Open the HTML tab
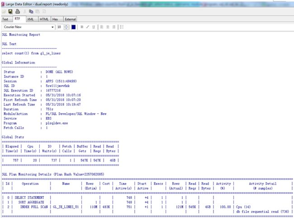Image resolution: width=294 pixels, height=218 pixels. click(44, 19)
